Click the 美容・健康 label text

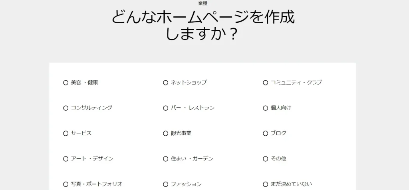85,83
